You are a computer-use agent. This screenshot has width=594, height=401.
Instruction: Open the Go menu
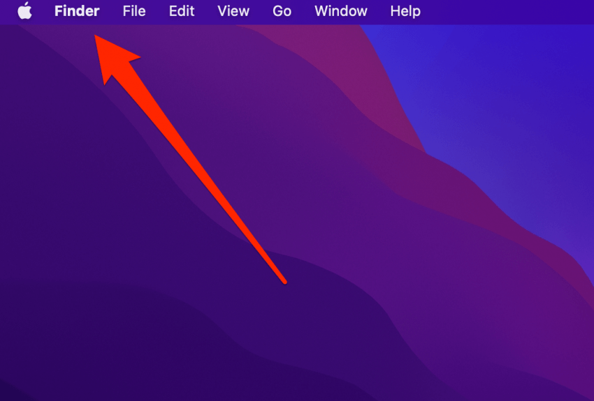point(282,11)
